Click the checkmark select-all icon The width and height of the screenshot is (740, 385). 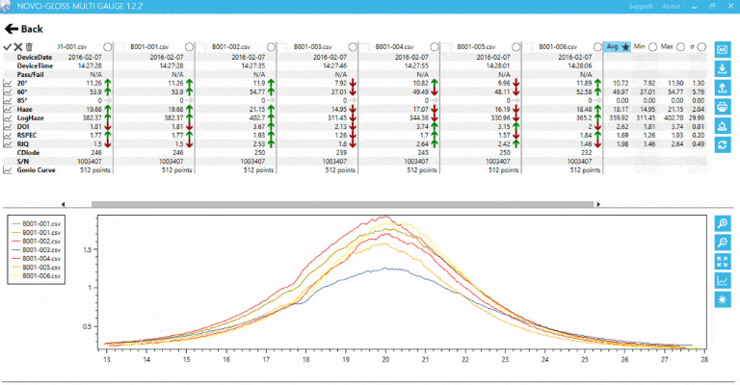(x=8, y=46)
